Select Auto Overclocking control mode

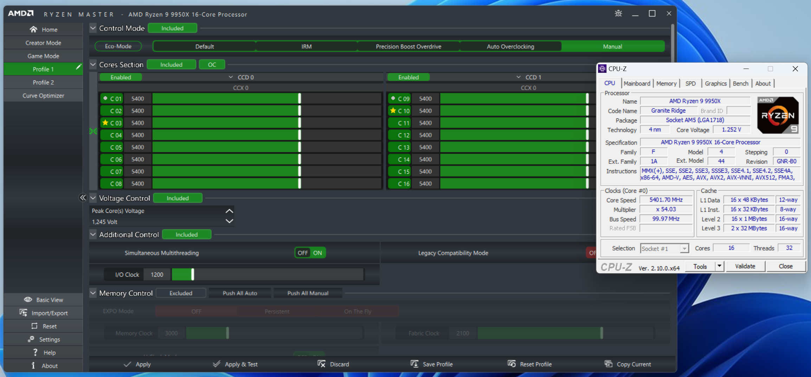510,46
